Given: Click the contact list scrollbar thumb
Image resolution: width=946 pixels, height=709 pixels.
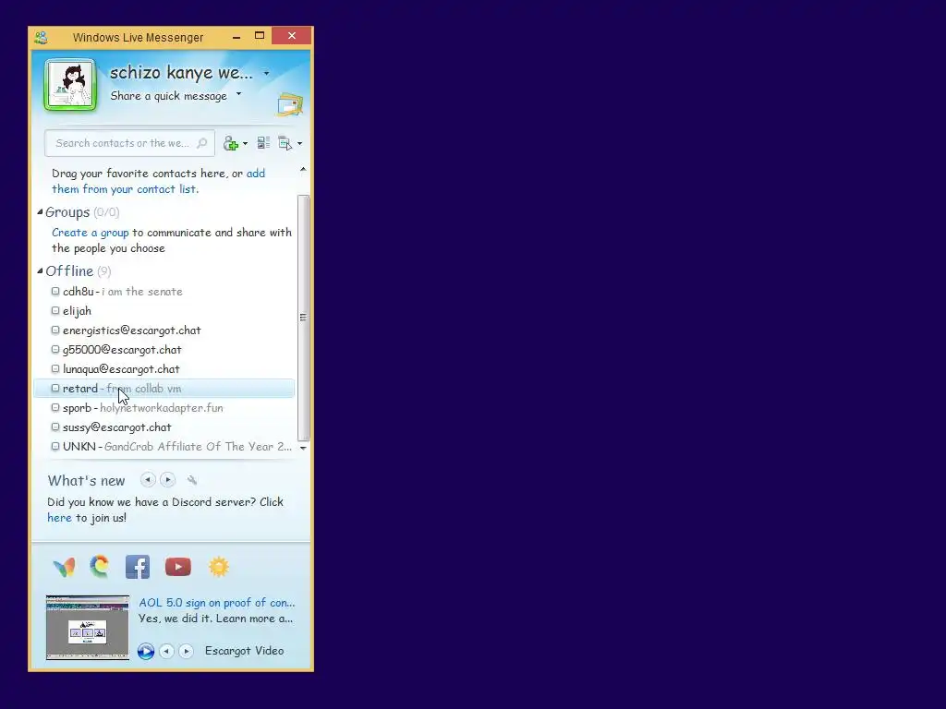Looking at the screenshot, I should coord(303,318).
